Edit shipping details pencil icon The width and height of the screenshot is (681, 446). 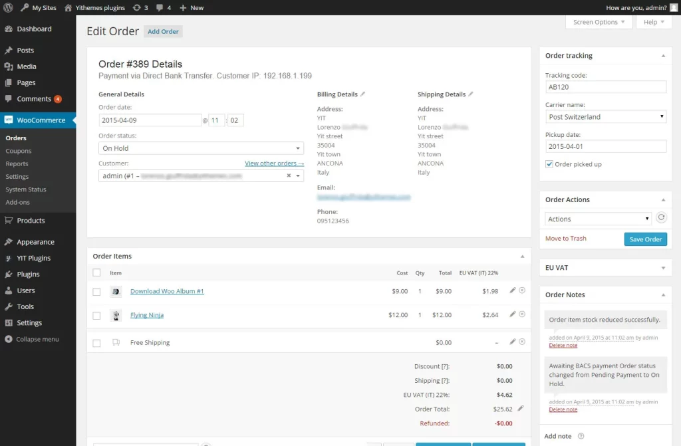[470, 94]
